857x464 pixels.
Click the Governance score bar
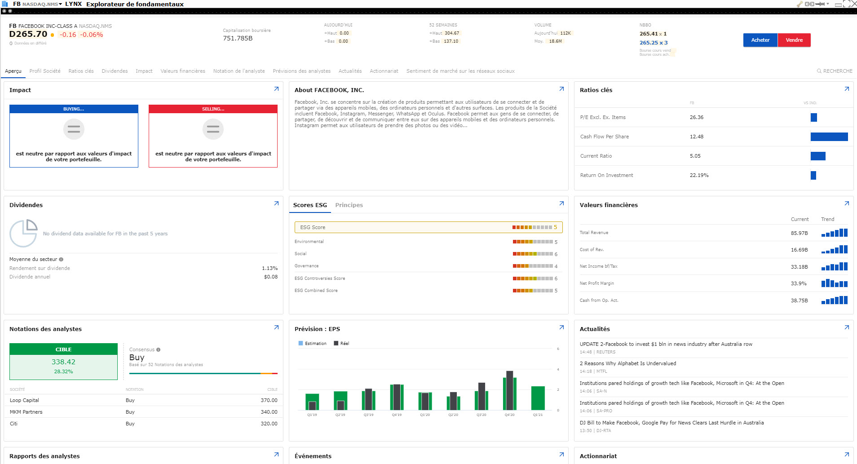tap(533, 266)
